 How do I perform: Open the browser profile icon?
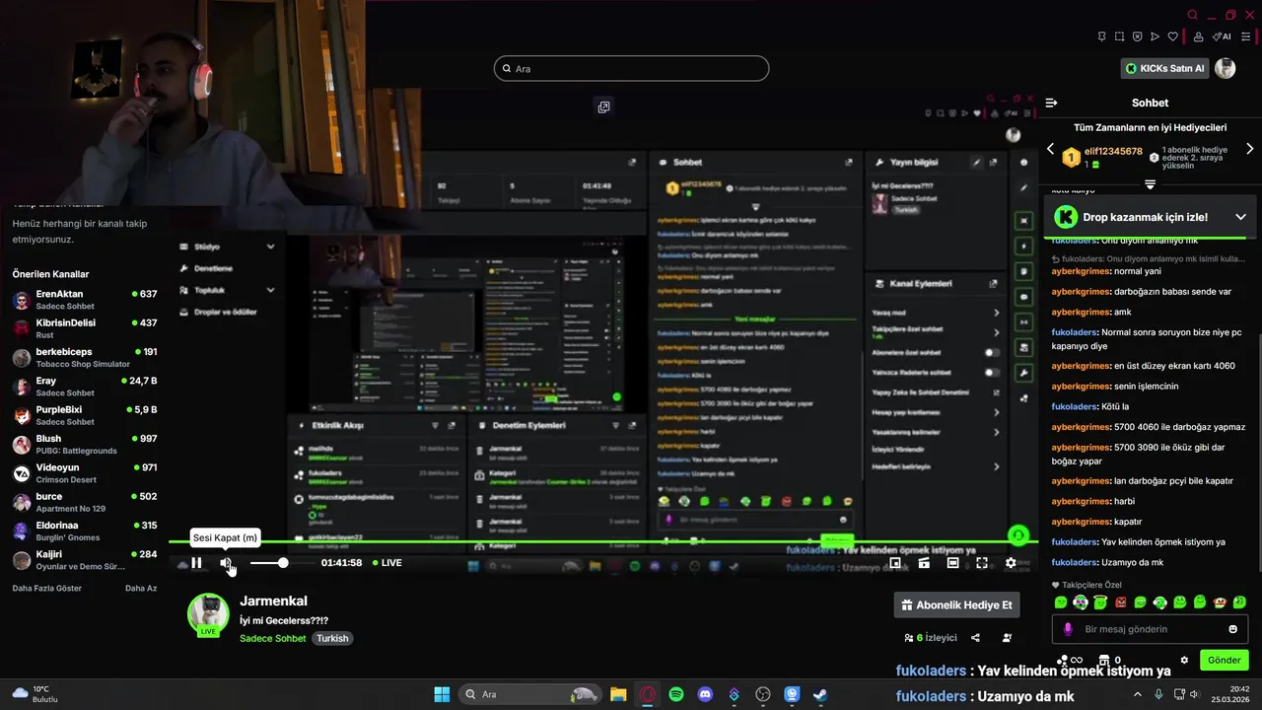coord(1198,36)
